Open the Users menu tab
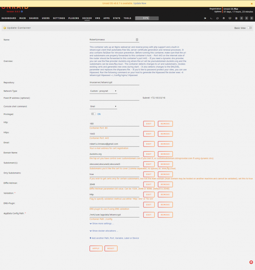Viewport: 255px width, 270px height. (x=46, y=18)
